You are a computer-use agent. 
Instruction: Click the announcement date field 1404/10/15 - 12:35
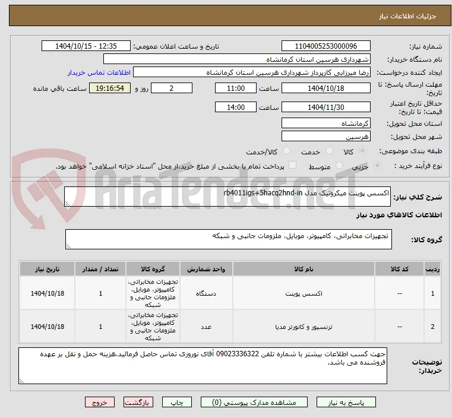86,46
